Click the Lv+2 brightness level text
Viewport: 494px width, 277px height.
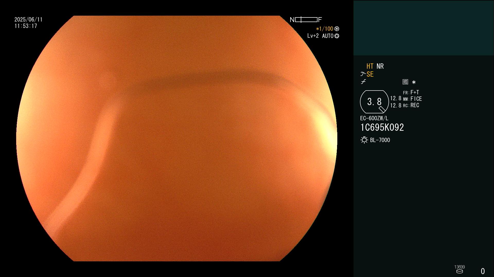click(313, 36)
